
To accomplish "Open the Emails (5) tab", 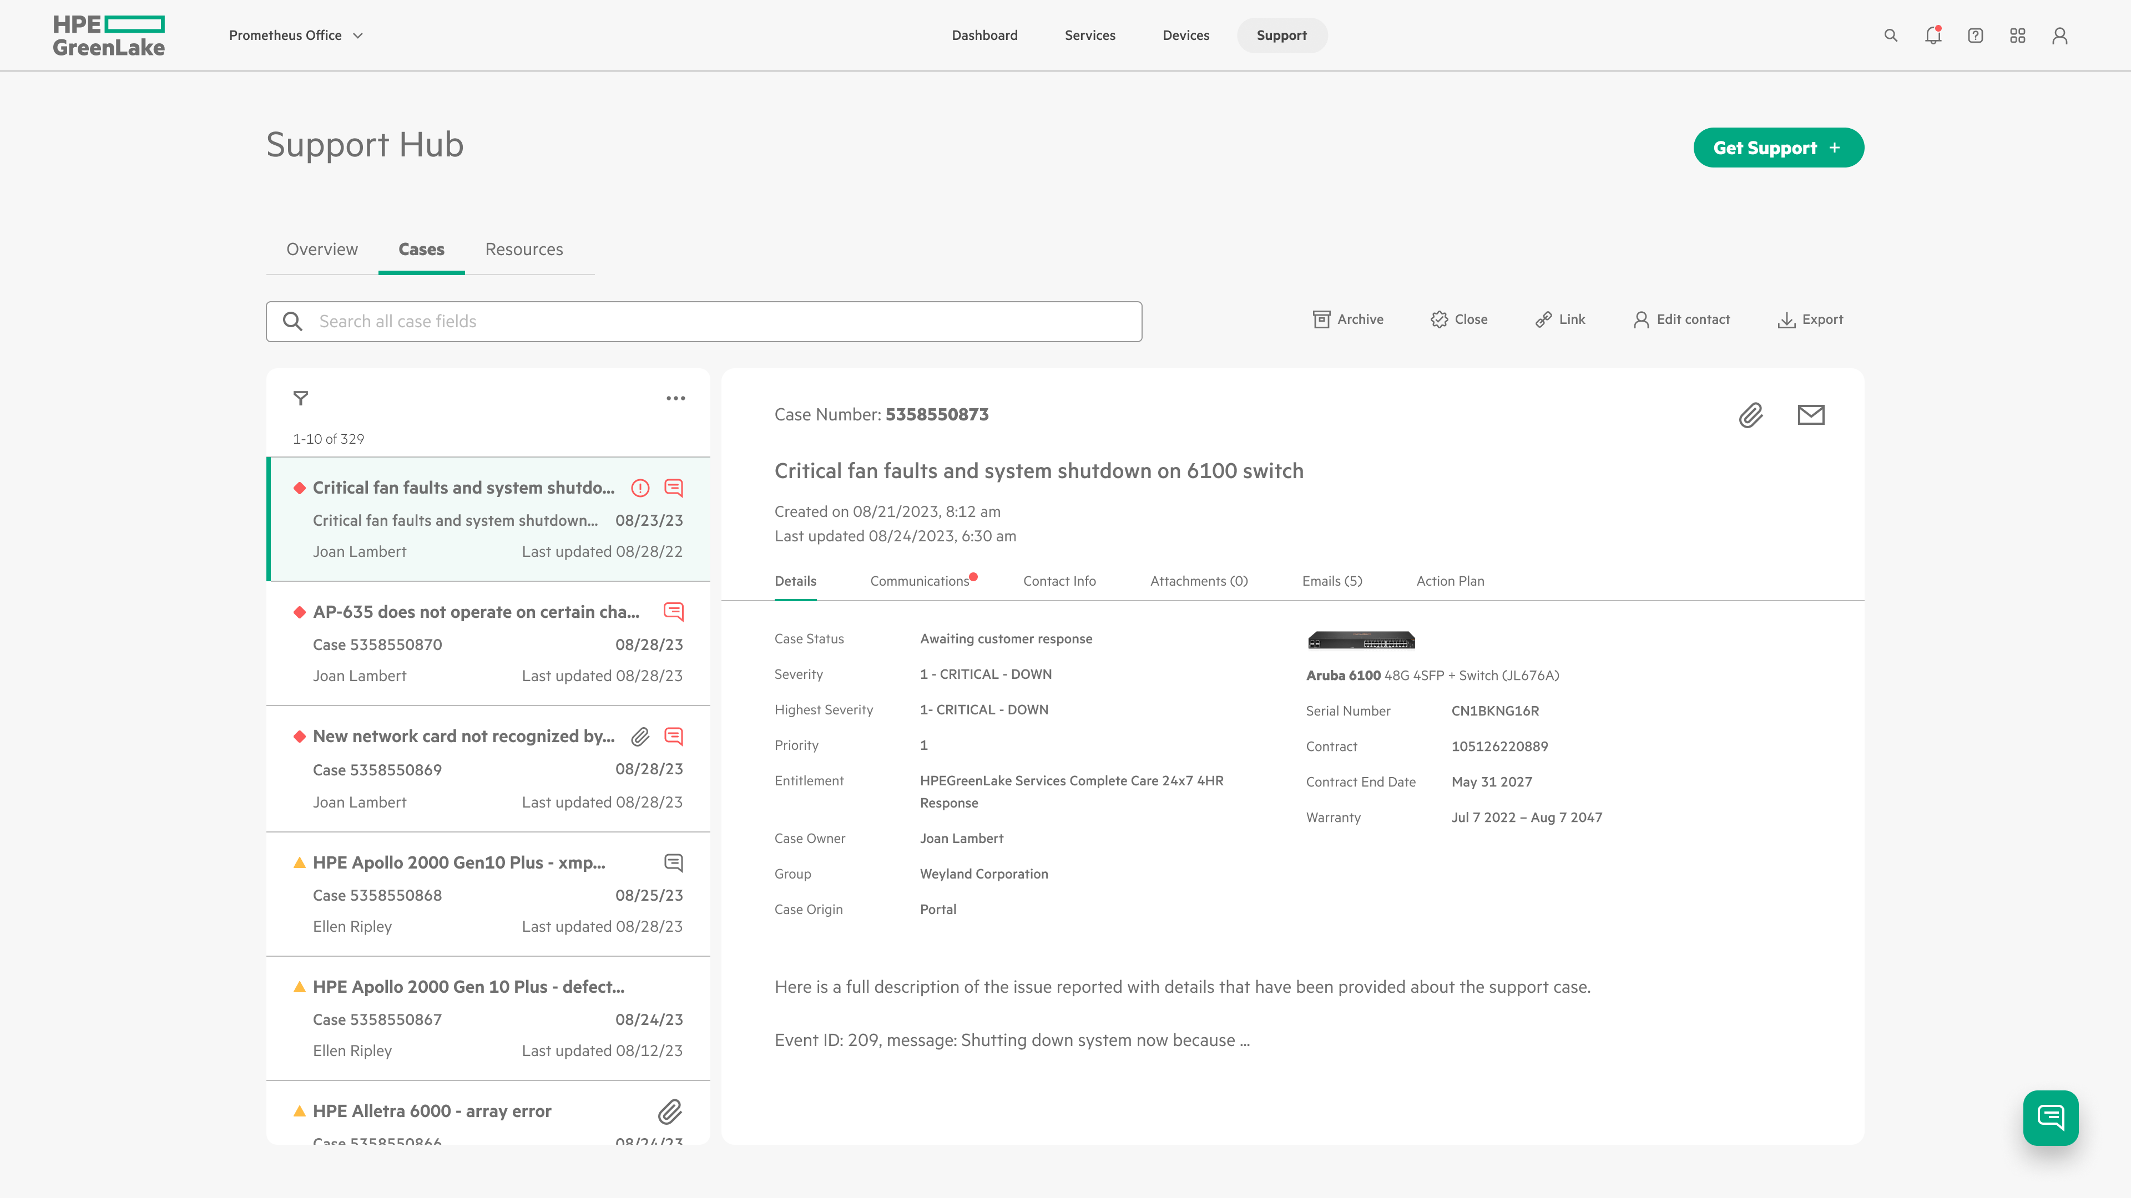I will 1331,580.
